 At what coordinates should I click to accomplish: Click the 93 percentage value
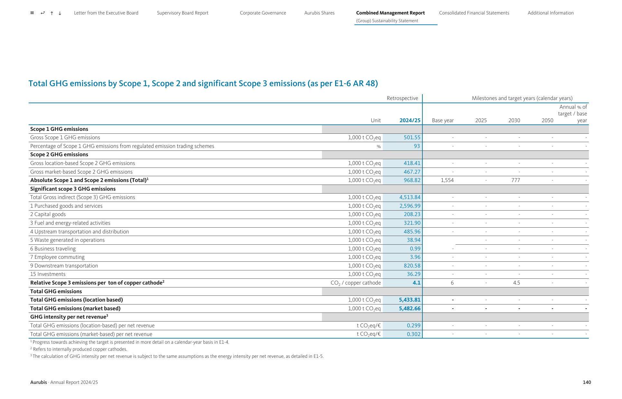417,146
